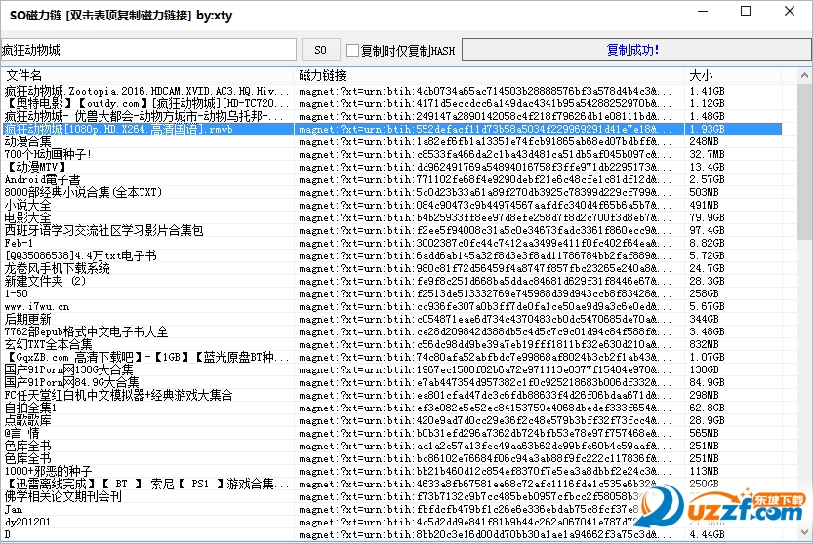The image size is (813, 544).
Task: Select the 佛学相关论文期刊会刊 row
Action: [391, 497]
